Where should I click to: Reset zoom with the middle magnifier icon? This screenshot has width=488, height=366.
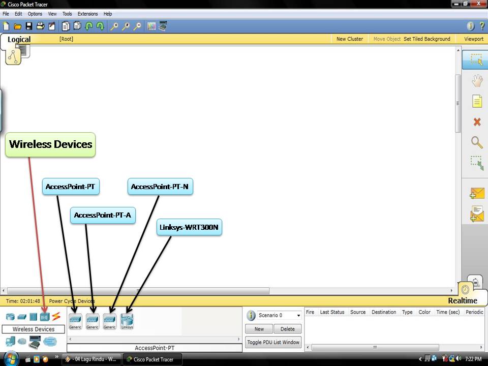click(x=126, y=26)
